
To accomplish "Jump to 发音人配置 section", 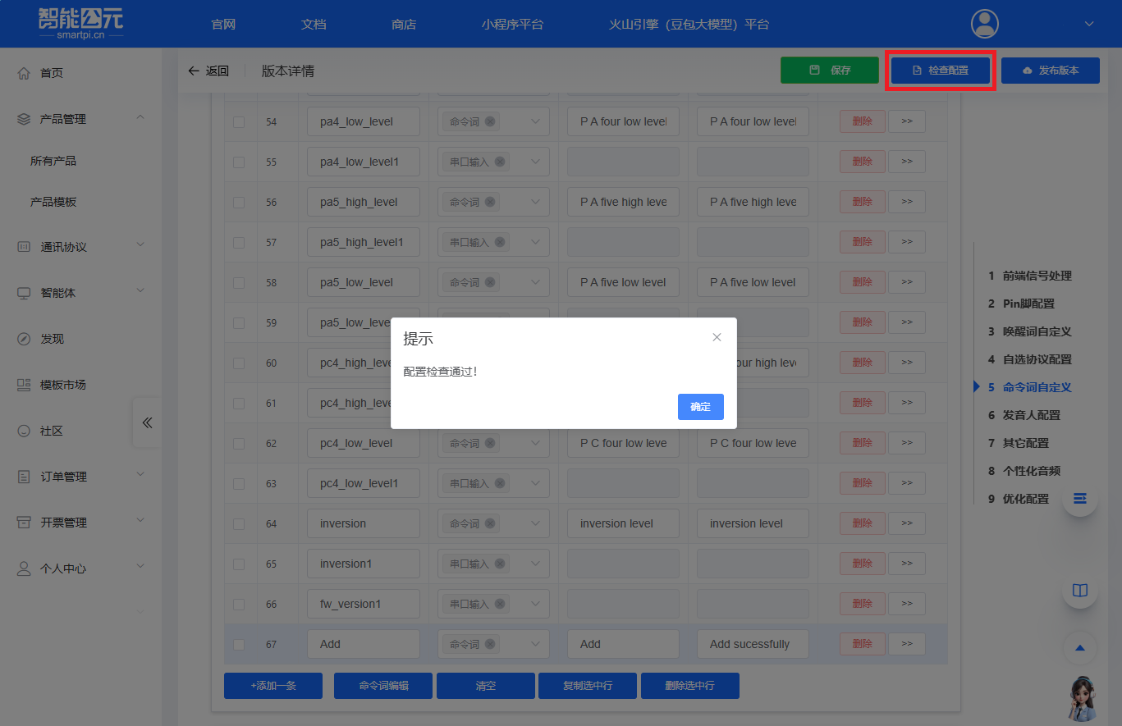I will click(x=1031, y=415).
